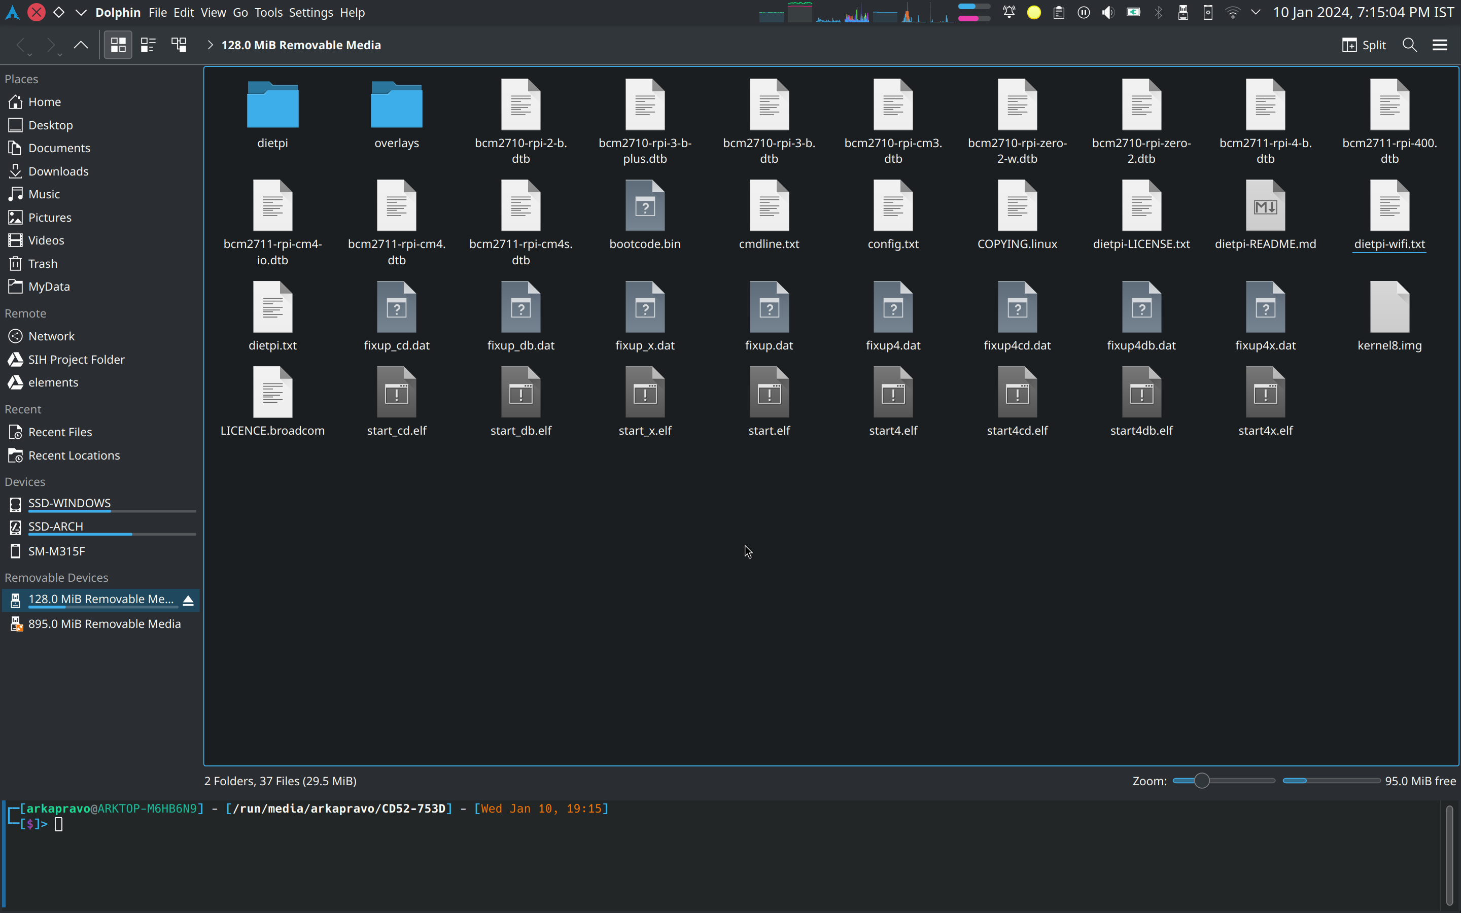The width and height of the screenshot is (1461, 913).
Task: Click the Search magnifier icon
Action: point(1409,45)
